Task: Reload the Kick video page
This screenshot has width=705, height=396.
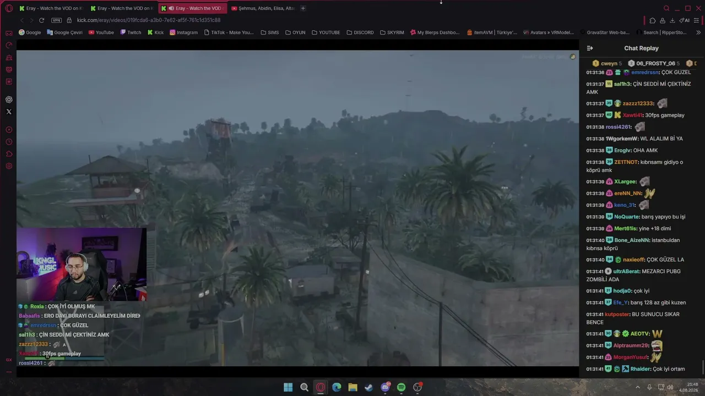Action: [x=41, y=20]
